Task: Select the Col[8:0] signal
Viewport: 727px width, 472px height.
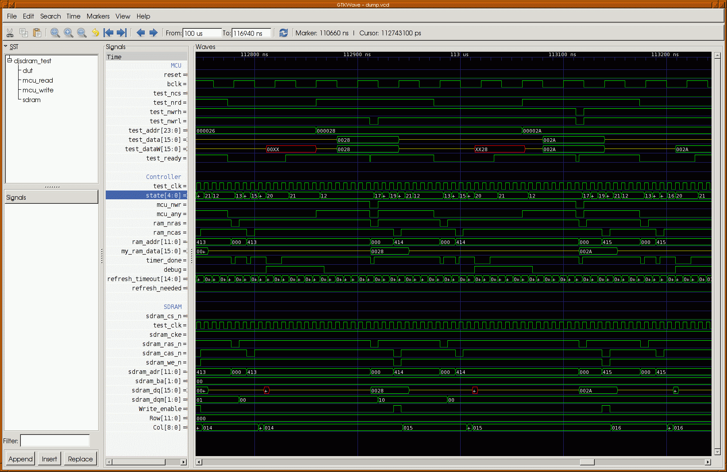Action: [x=167, y=427]
